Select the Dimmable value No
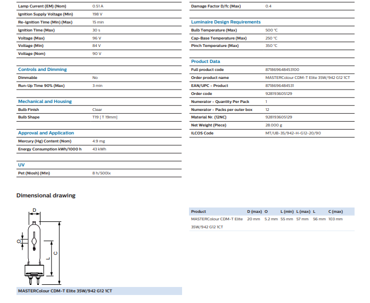This screenshot has height=303, width=370. coord(95,77)
